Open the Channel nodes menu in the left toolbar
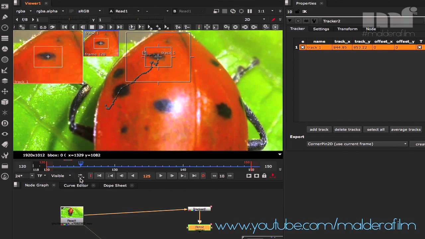This screenshot has height=239, width=425. pyautogui.click(x=5, y=38)
